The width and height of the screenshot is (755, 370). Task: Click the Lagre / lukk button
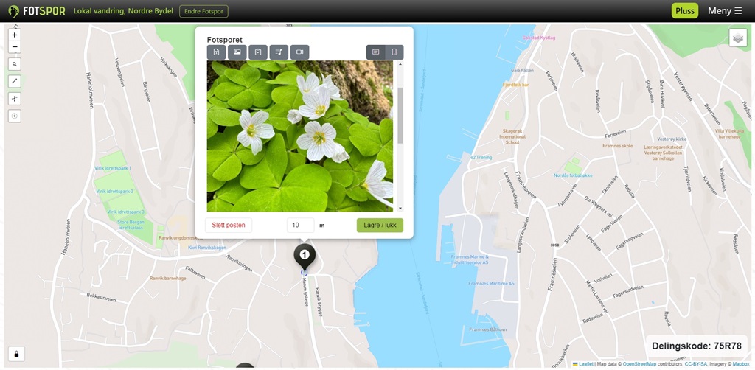[380, 226]
